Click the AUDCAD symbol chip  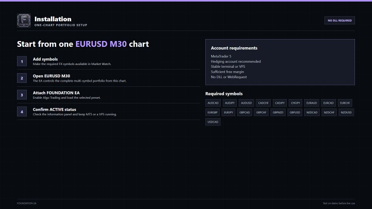coord(213,103)
